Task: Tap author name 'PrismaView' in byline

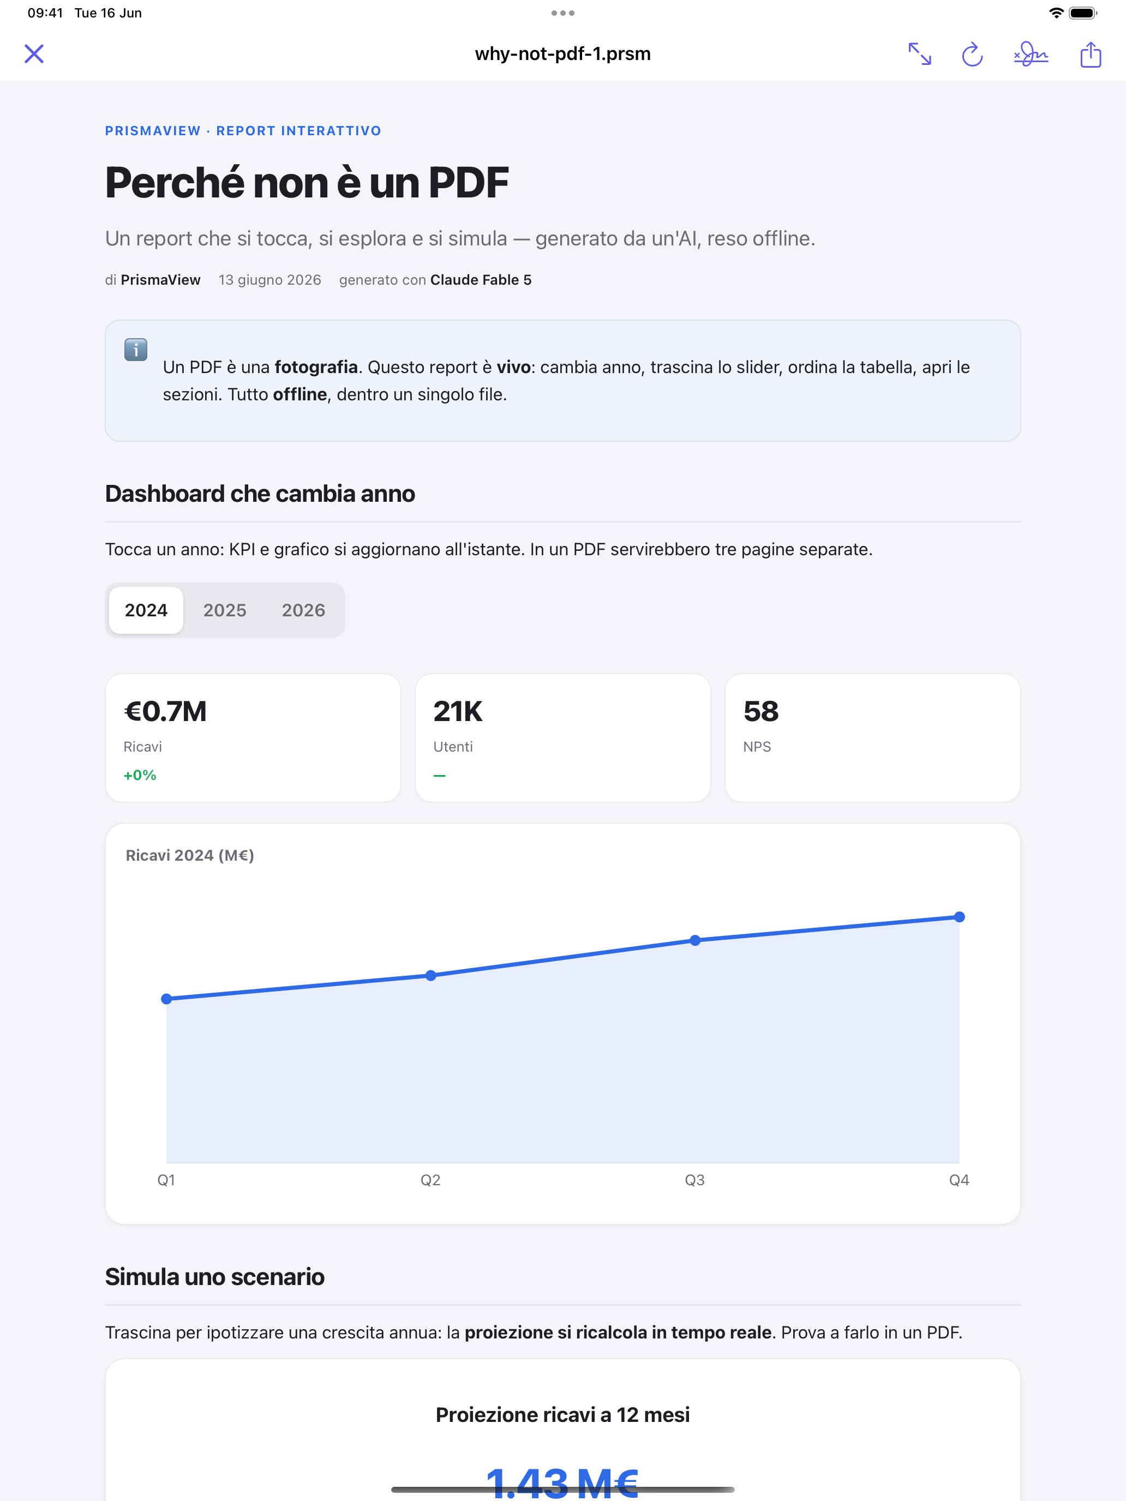Action: coord(160,280)
